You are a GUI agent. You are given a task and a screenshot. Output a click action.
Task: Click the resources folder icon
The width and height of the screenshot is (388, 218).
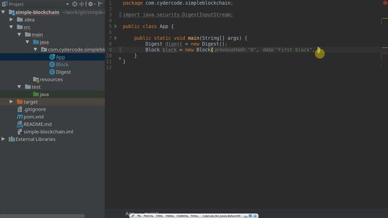[x=36, y=79]
